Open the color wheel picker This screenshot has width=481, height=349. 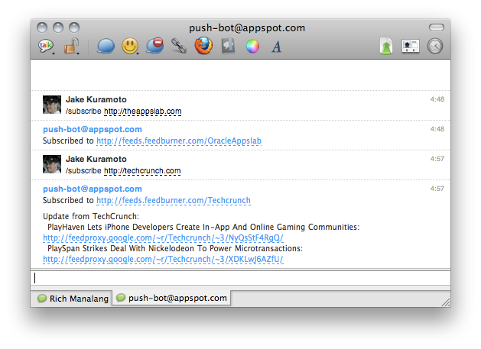252,47
